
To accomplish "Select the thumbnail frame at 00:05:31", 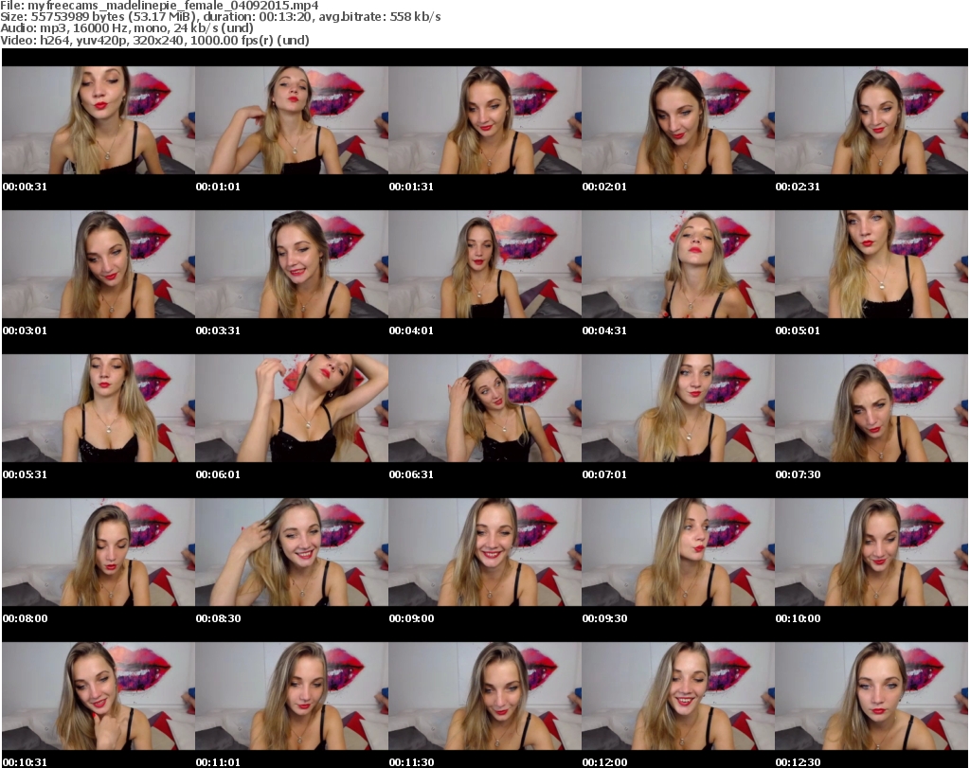I will click(x=99, y=408).
